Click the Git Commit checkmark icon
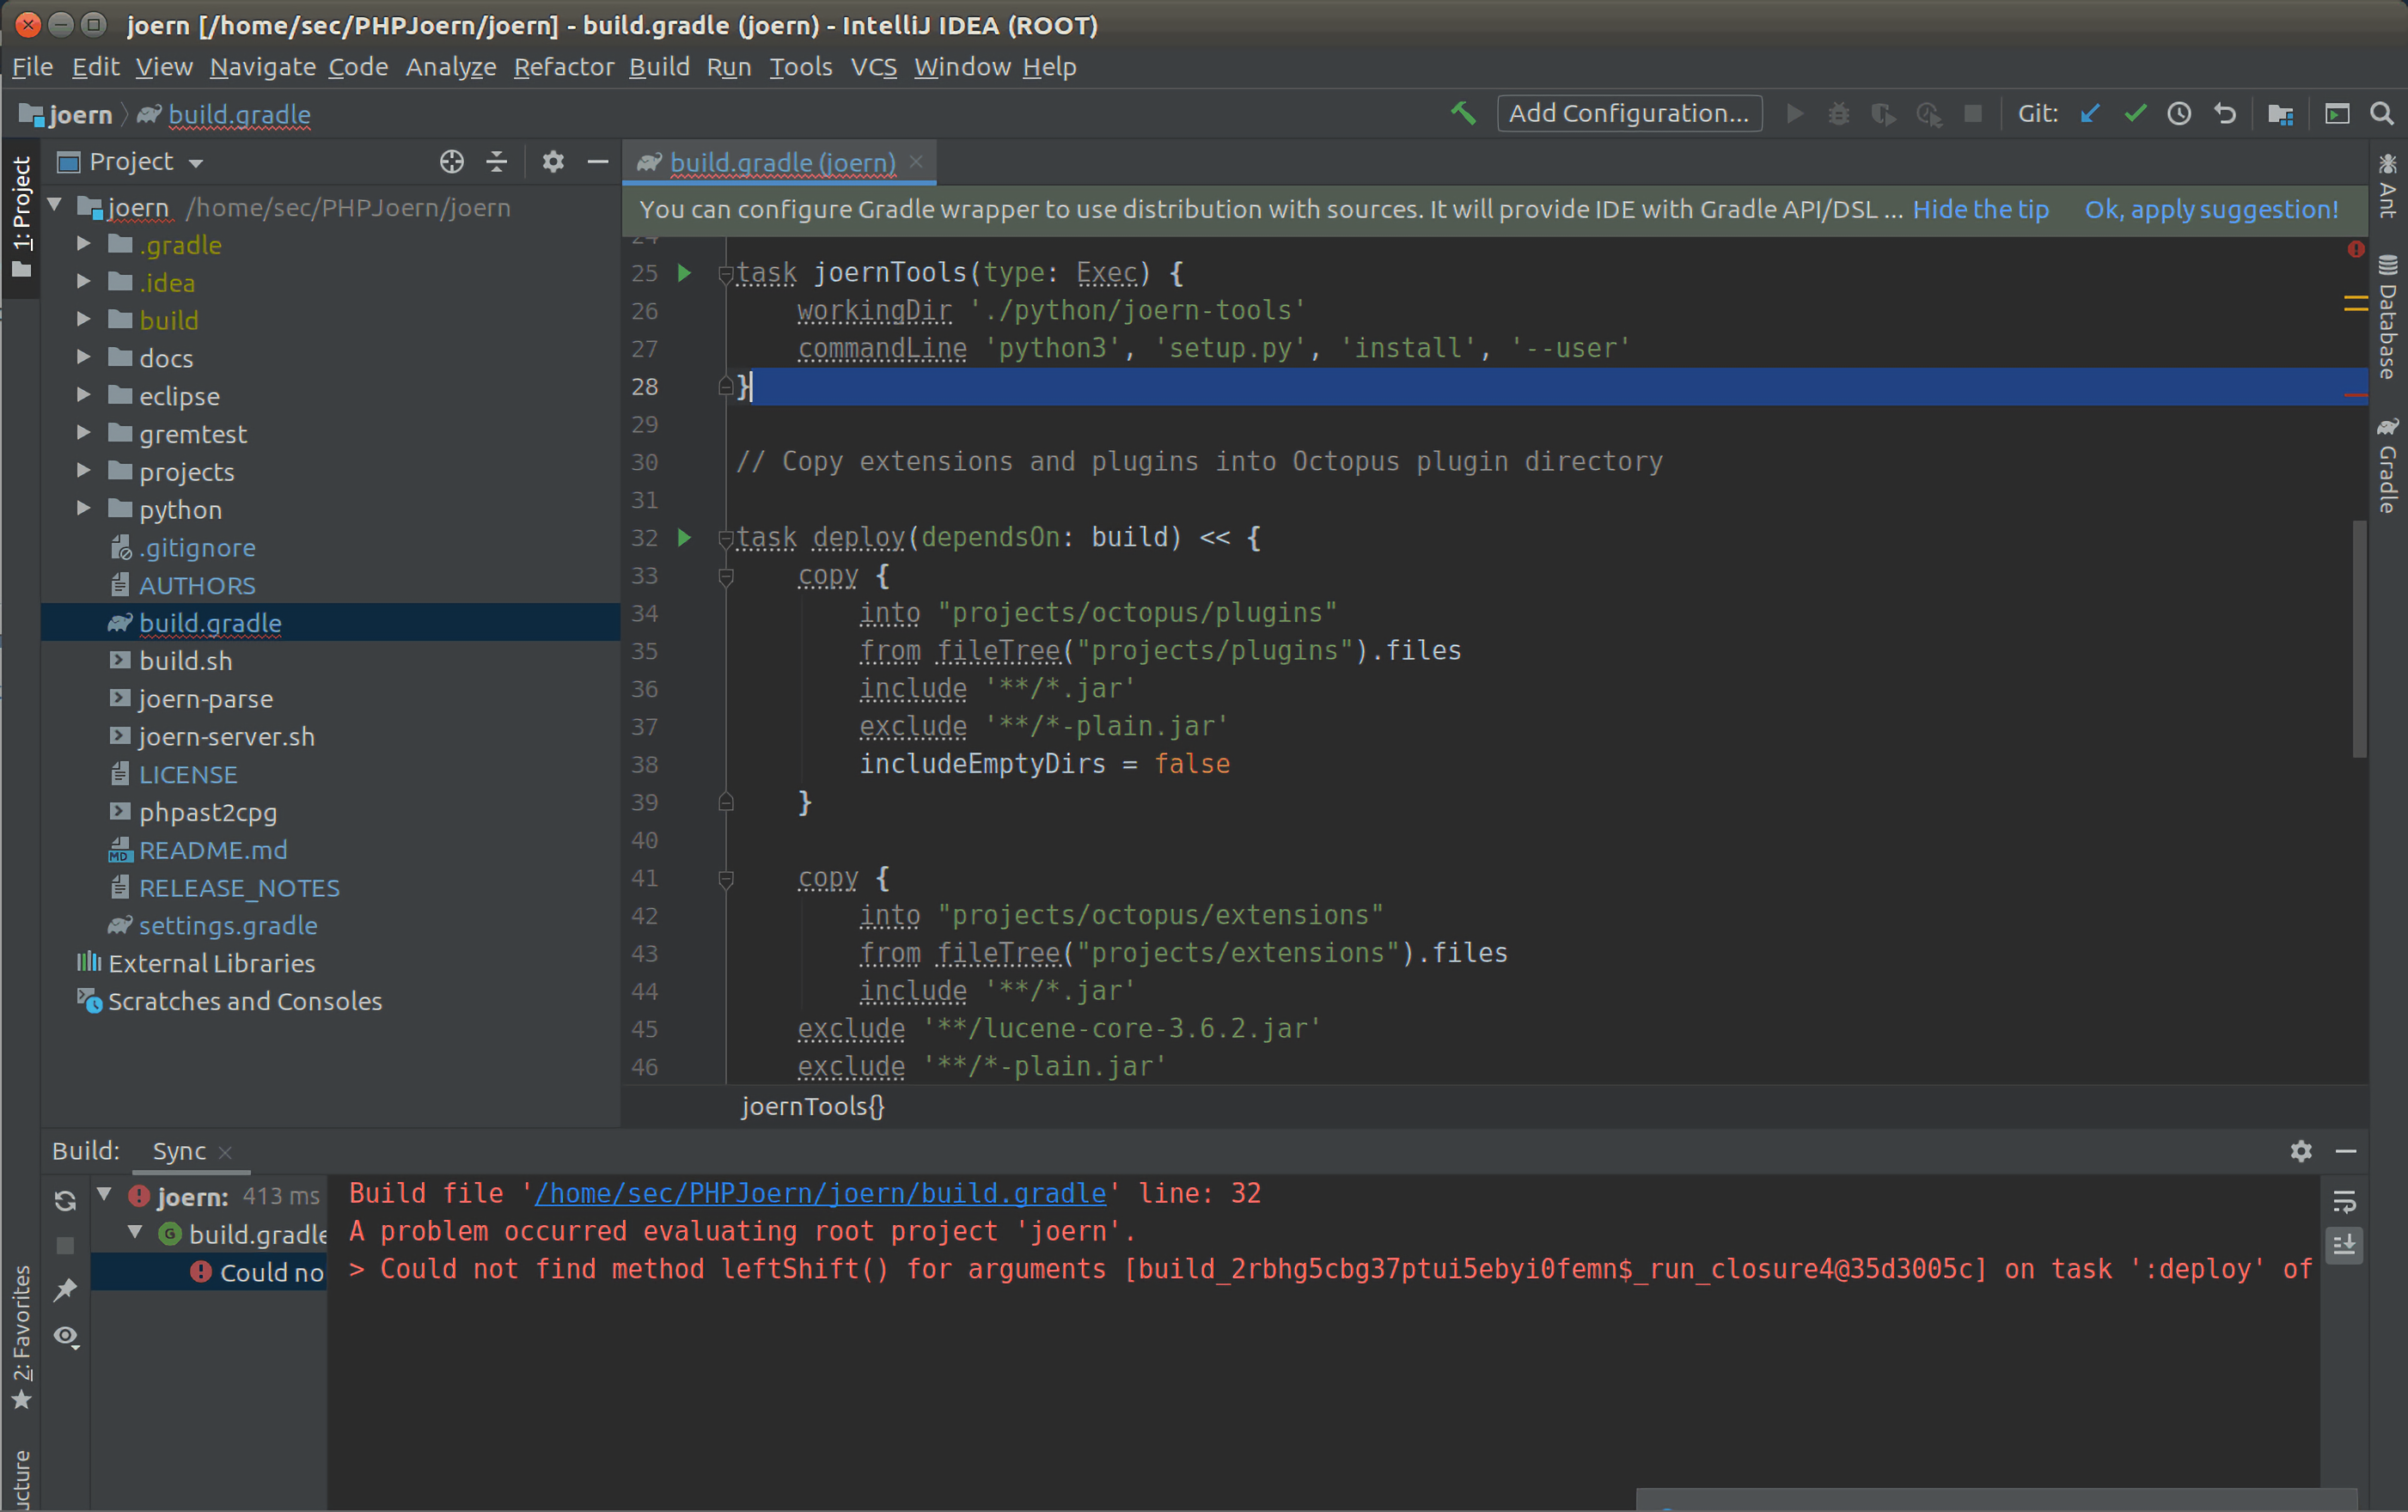The height and width of the screenshot is (1512, 2408). 2135,114
